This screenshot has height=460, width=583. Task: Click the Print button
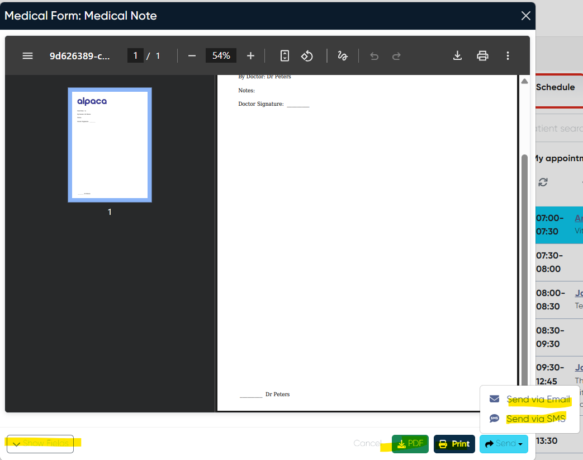point(454,444)
